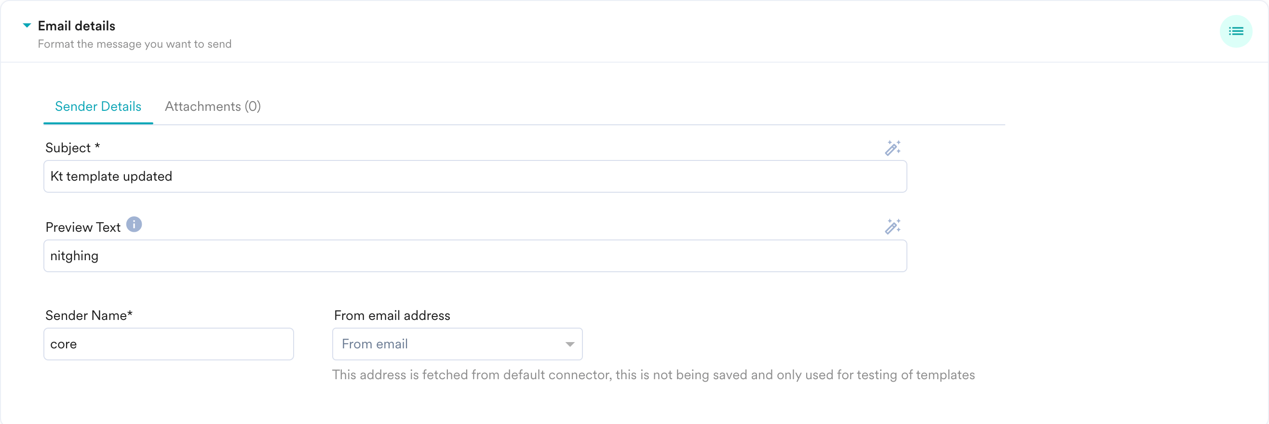
Task: Open the list icon in header
Action: point(1236,31)
